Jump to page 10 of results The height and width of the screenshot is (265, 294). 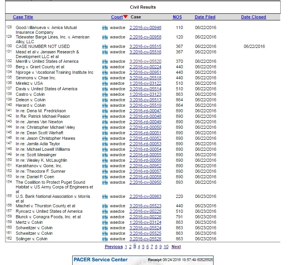[x=166, y=247]
